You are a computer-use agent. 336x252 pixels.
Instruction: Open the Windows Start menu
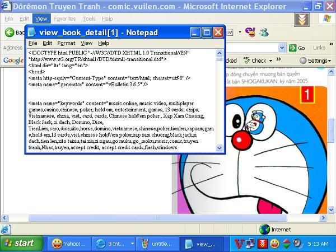point(21,244)
